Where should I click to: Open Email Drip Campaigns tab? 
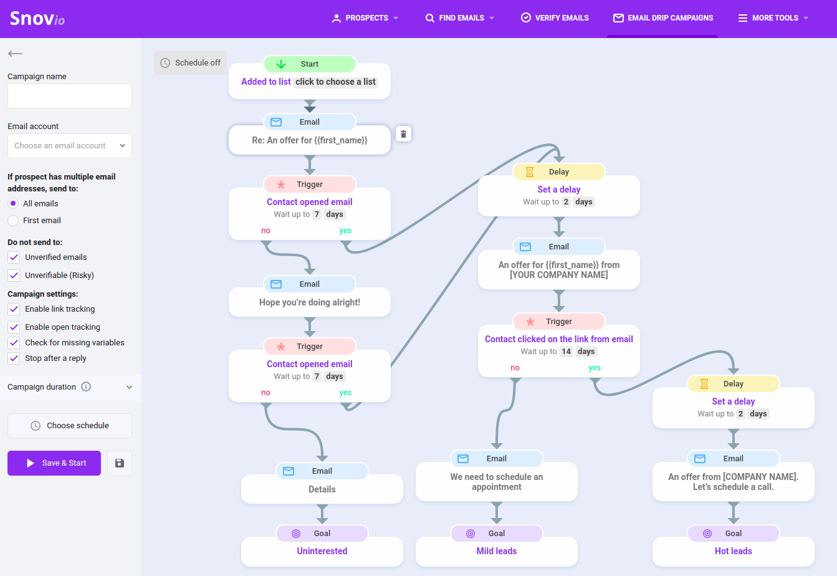[663, 18]
